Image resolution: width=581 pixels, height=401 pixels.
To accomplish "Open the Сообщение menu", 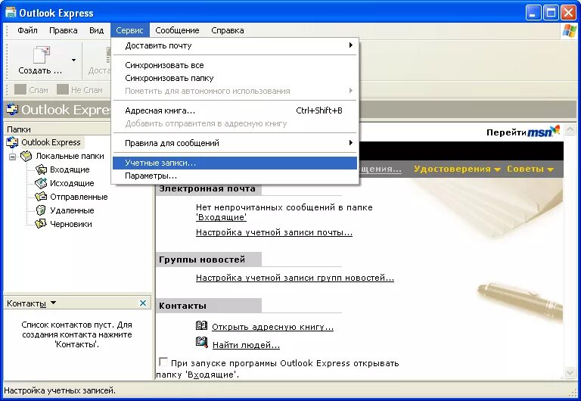I will click(x=177, y=30).
